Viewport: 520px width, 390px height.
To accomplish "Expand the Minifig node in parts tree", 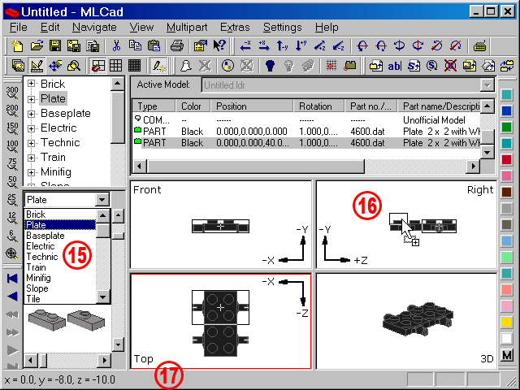I will 31,172.
